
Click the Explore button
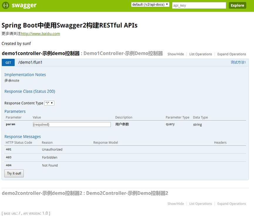[x=237, y=5]
